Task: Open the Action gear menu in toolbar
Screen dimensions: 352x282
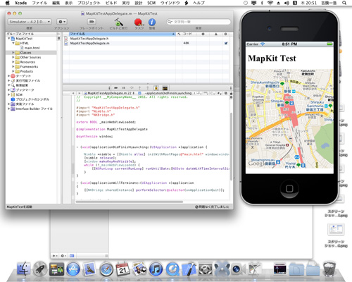Action: pos(62,22)
